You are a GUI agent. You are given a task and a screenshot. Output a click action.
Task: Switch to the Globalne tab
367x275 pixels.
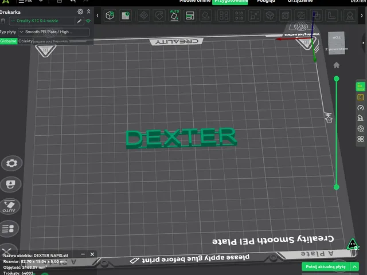[9, 41]
